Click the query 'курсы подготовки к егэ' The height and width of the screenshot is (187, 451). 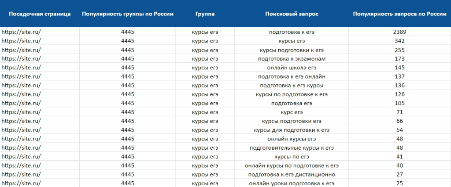(292, 50)
